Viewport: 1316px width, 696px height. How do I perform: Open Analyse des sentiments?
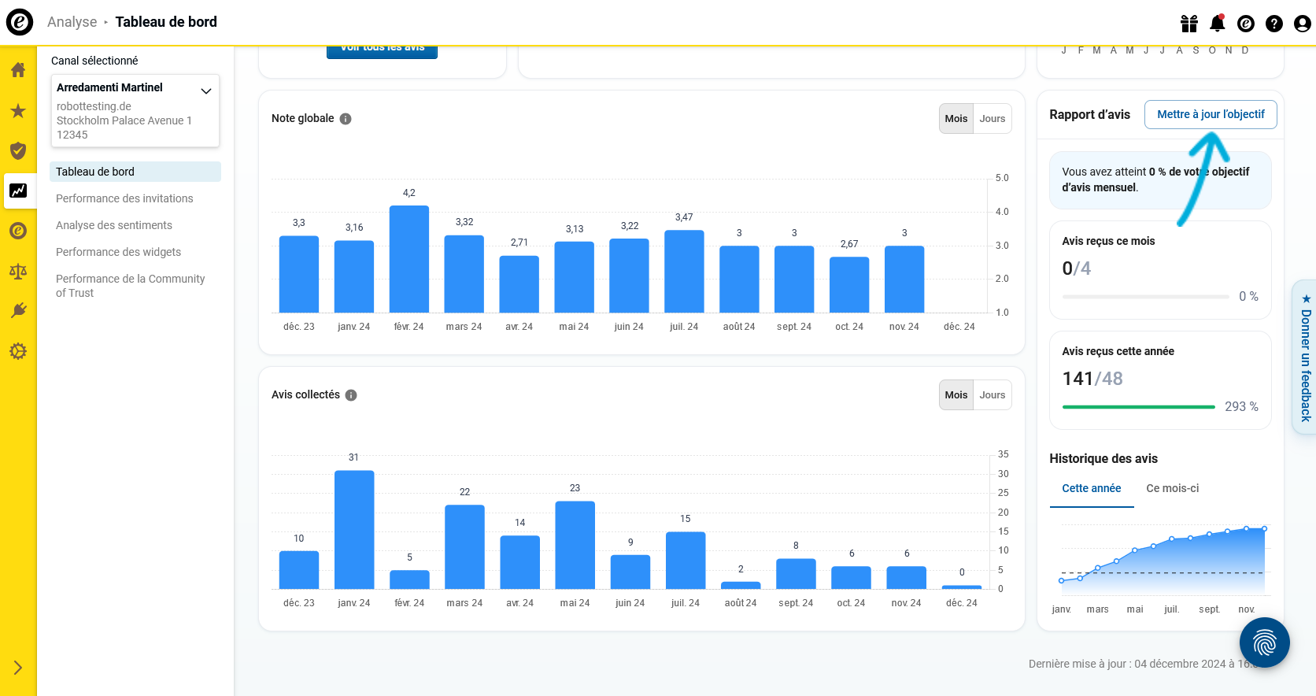(114, 225)
